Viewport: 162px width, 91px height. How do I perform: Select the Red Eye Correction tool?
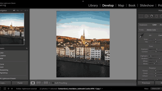(x=152, y=16)
